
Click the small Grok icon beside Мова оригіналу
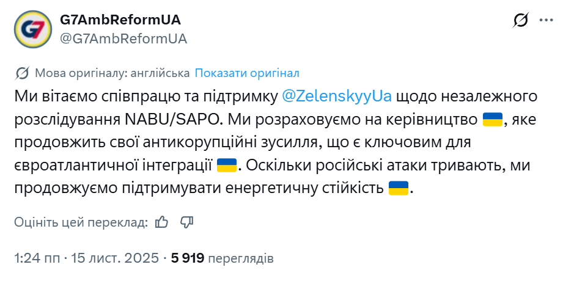pos(22,73)
